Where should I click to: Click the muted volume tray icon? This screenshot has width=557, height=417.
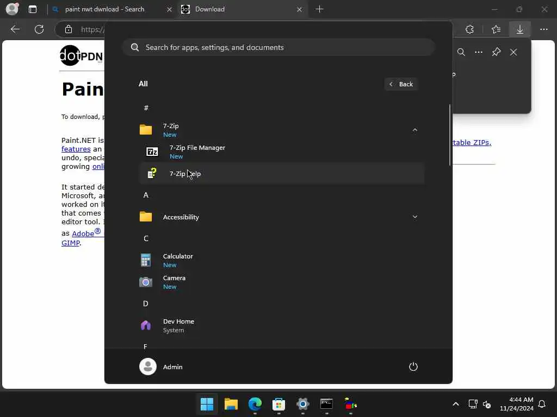[x=487, y=404]
